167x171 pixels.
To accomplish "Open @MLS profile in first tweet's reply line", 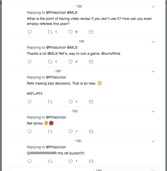I will click(72, 12).
